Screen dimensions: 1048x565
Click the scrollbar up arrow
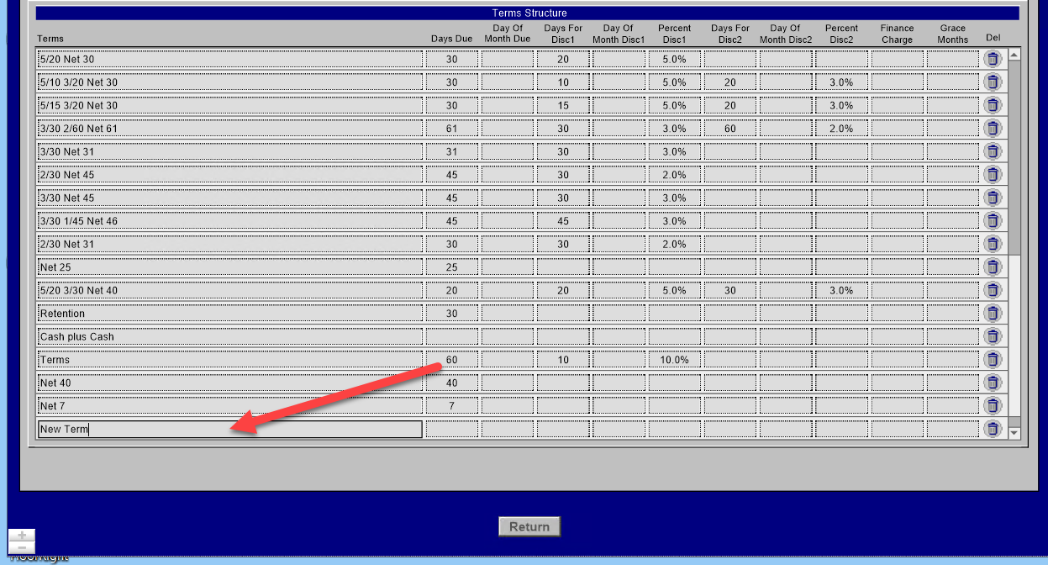(x=1014, y=55)
